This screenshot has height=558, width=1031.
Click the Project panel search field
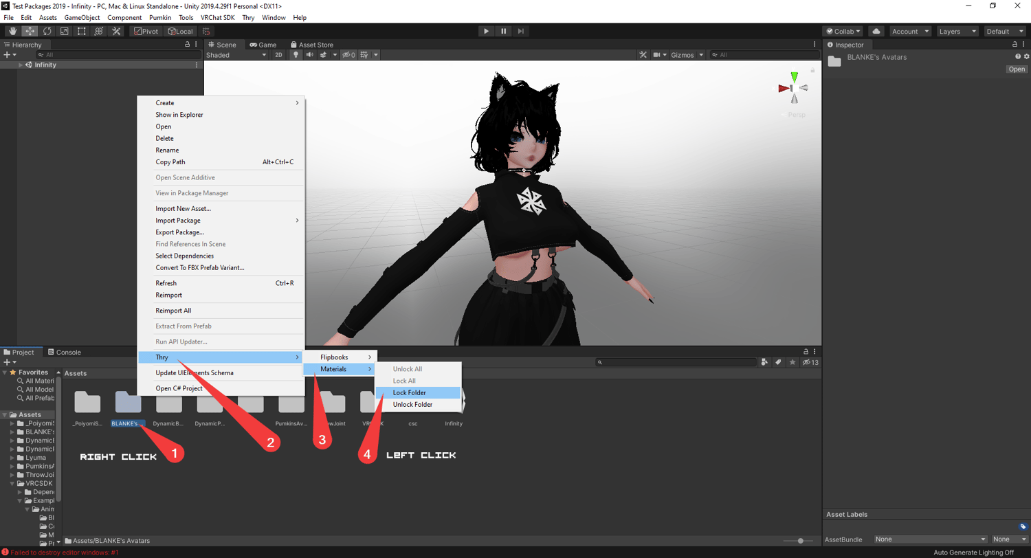point(676,362)
